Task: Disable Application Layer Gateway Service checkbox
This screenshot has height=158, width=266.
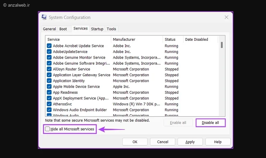Action: click(x=49, y=75)
